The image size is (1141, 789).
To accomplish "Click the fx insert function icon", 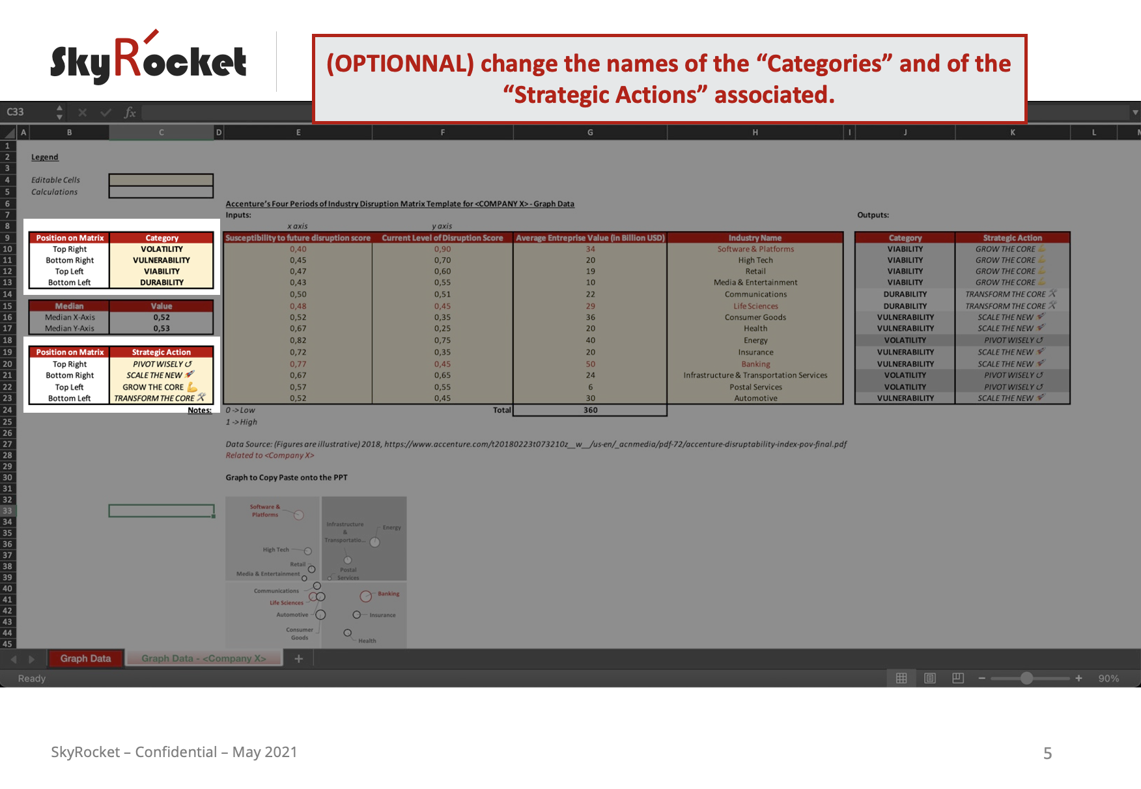I will (130, 113).
